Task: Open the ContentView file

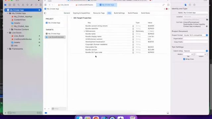Action: [x=20, y=20]
